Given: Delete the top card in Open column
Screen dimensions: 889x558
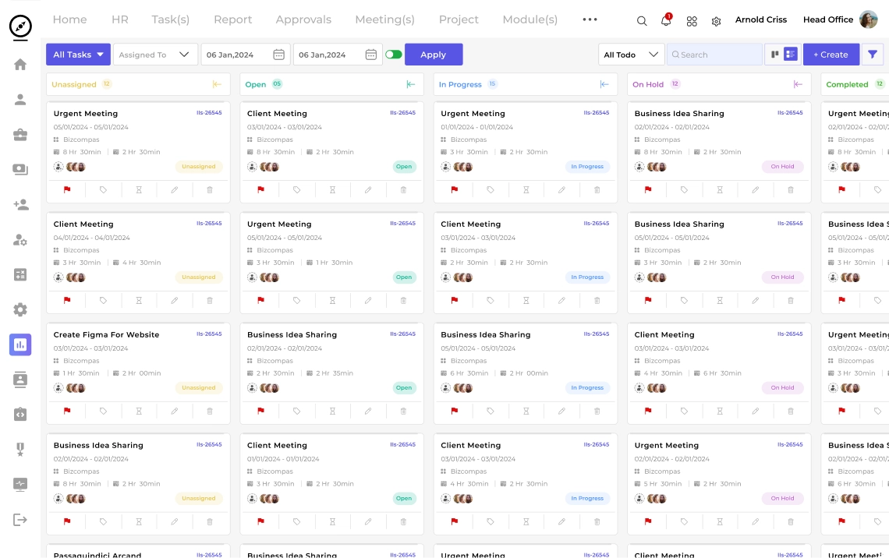Looking at the screenshot, I should (x=403, y=189).
